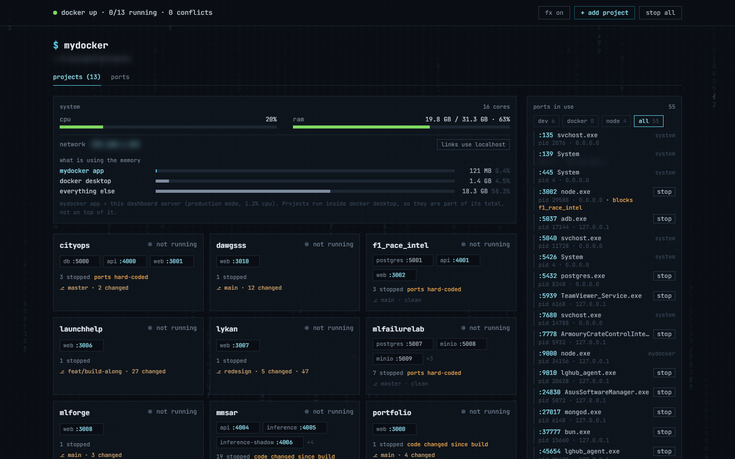
Task: Toggle links use localhost
Action: coord(473,144)
